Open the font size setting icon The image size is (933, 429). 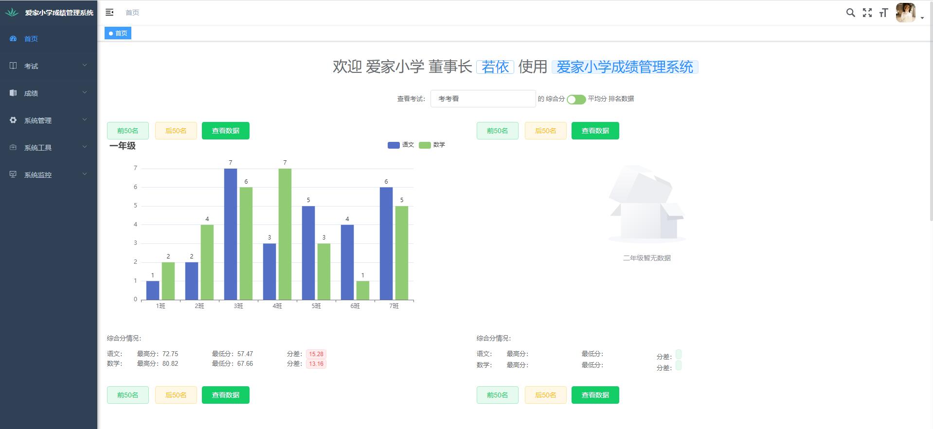point(883,13)
